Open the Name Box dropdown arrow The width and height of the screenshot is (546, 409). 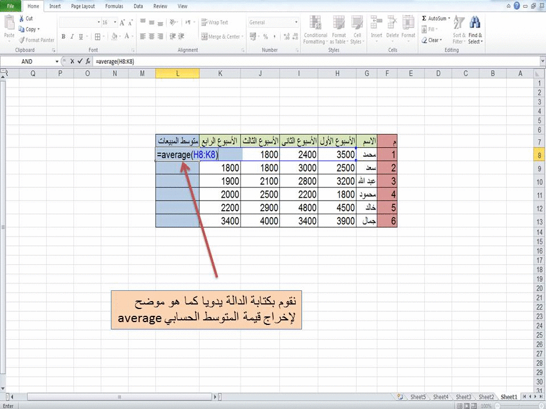coord(57,61)
